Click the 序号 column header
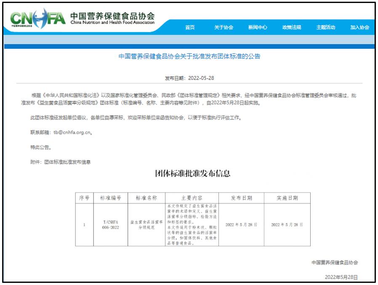Screen dimensions: 378x285 (x=84, y=198)
